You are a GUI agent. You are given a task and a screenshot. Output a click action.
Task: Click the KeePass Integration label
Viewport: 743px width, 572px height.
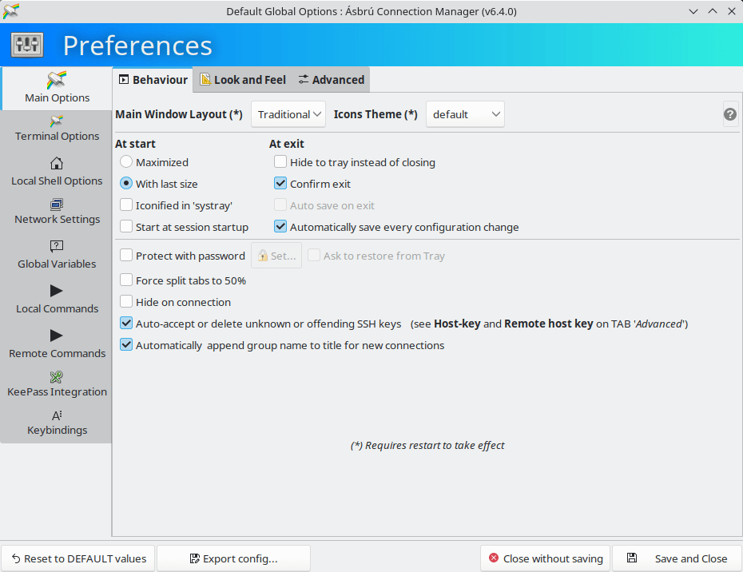click(57, 391)
